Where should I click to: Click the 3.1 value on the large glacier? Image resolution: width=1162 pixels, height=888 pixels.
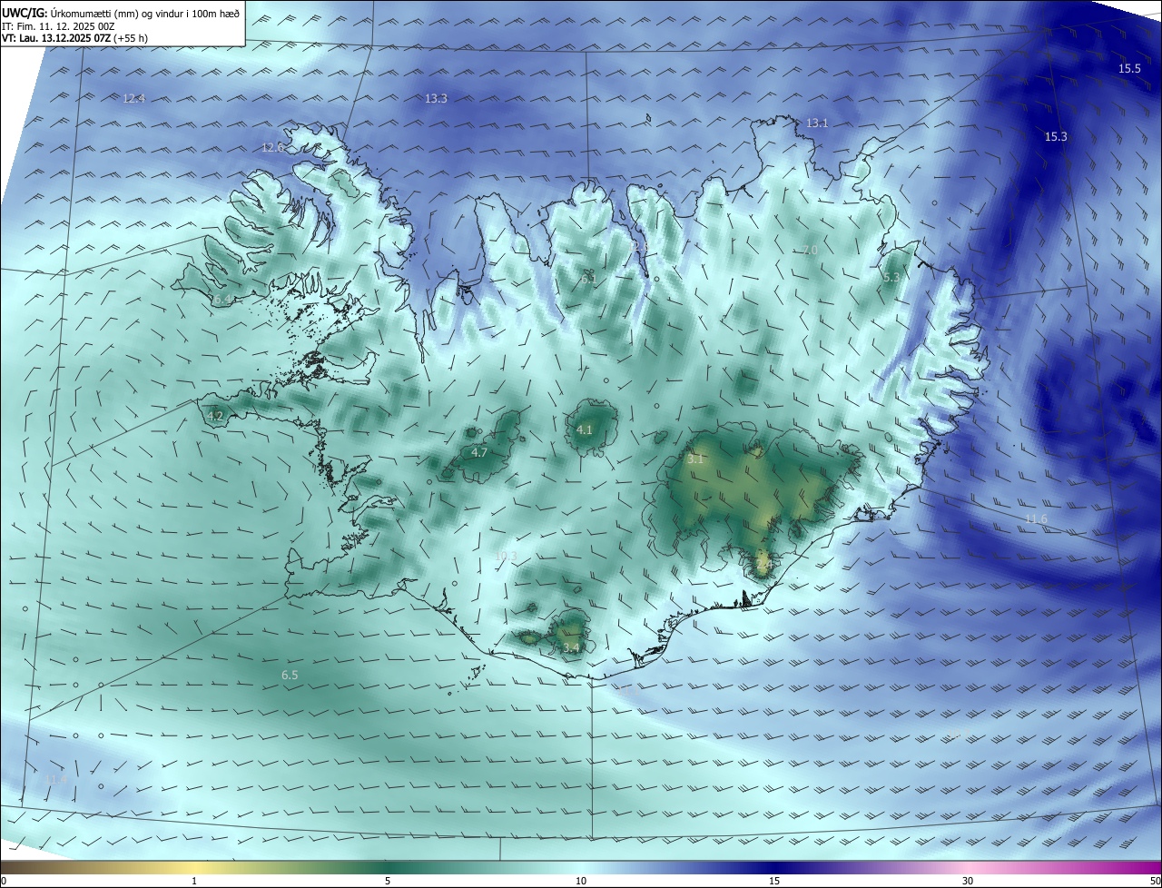click(694, 460)
